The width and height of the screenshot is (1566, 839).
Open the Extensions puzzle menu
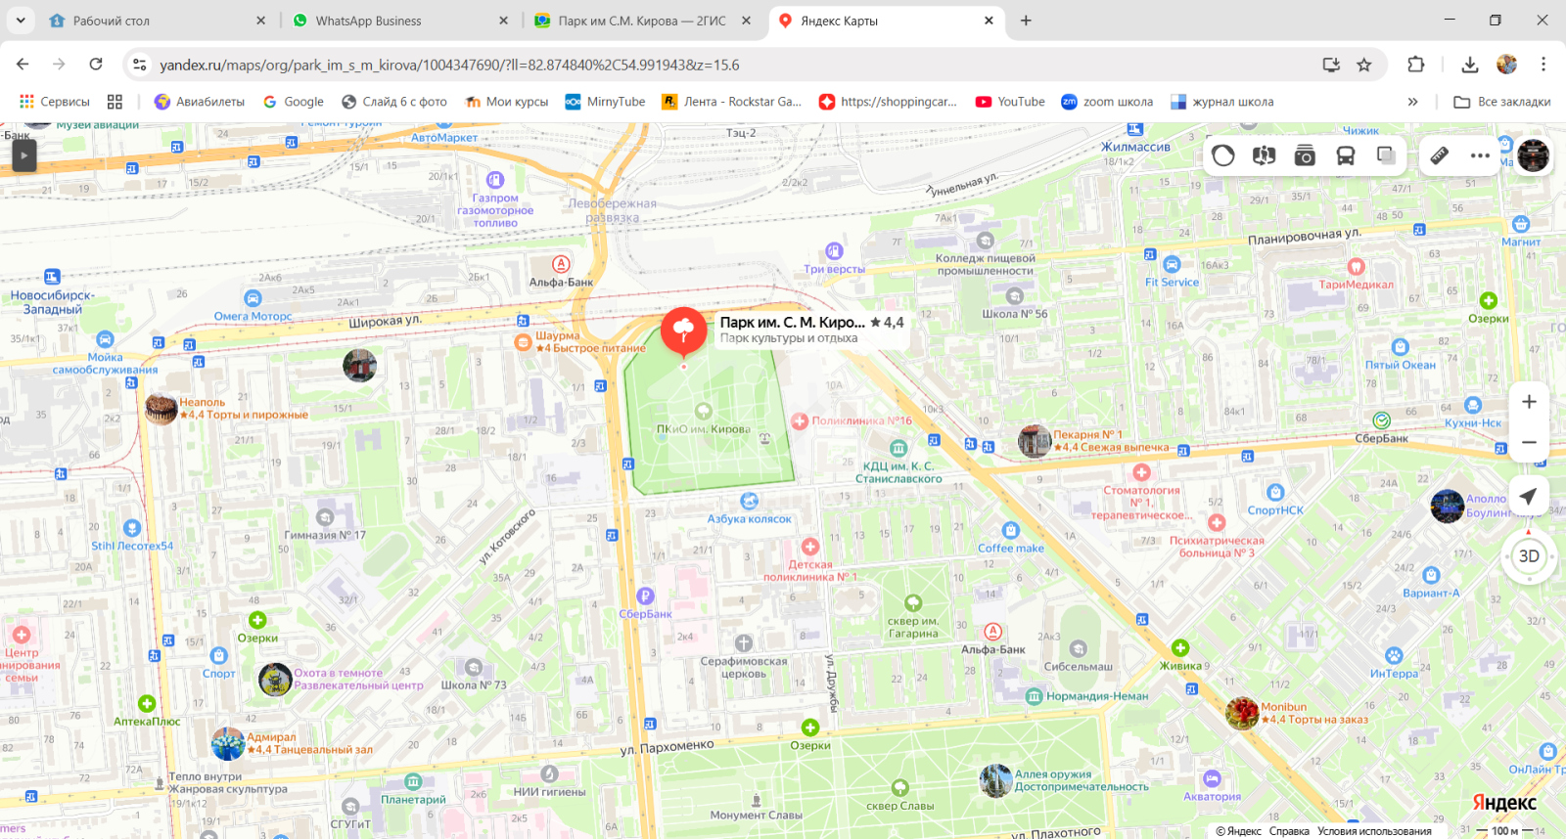point(1415,65)
